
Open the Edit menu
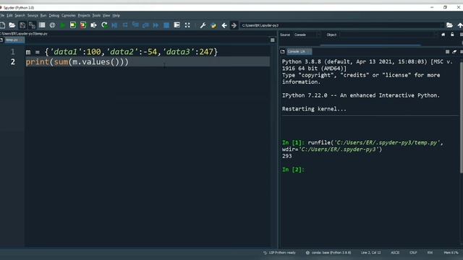(x=9, y=15)
